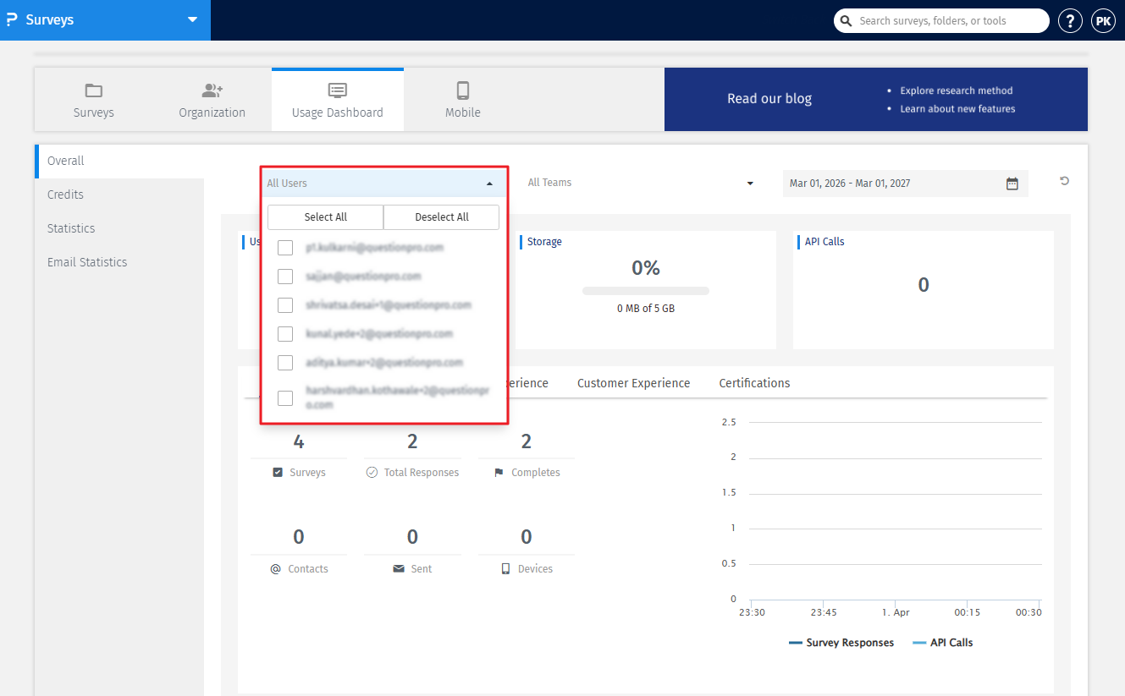Open Email Statistics in the sidebar

86,262
